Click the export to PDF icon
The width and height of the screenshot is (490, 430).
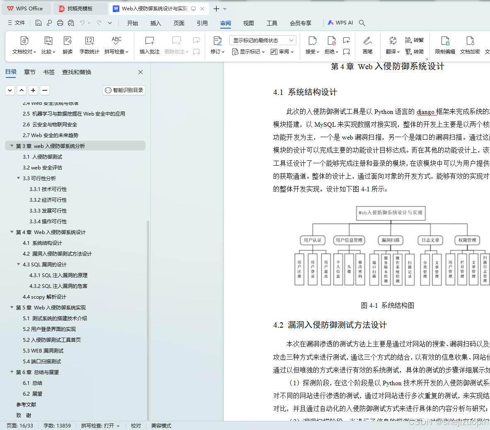tap(49, 23)
